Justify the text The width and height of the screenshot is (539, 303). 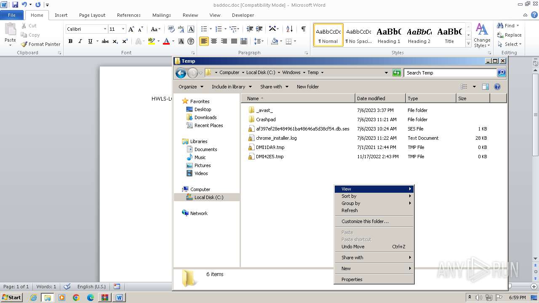coord(234,41)
